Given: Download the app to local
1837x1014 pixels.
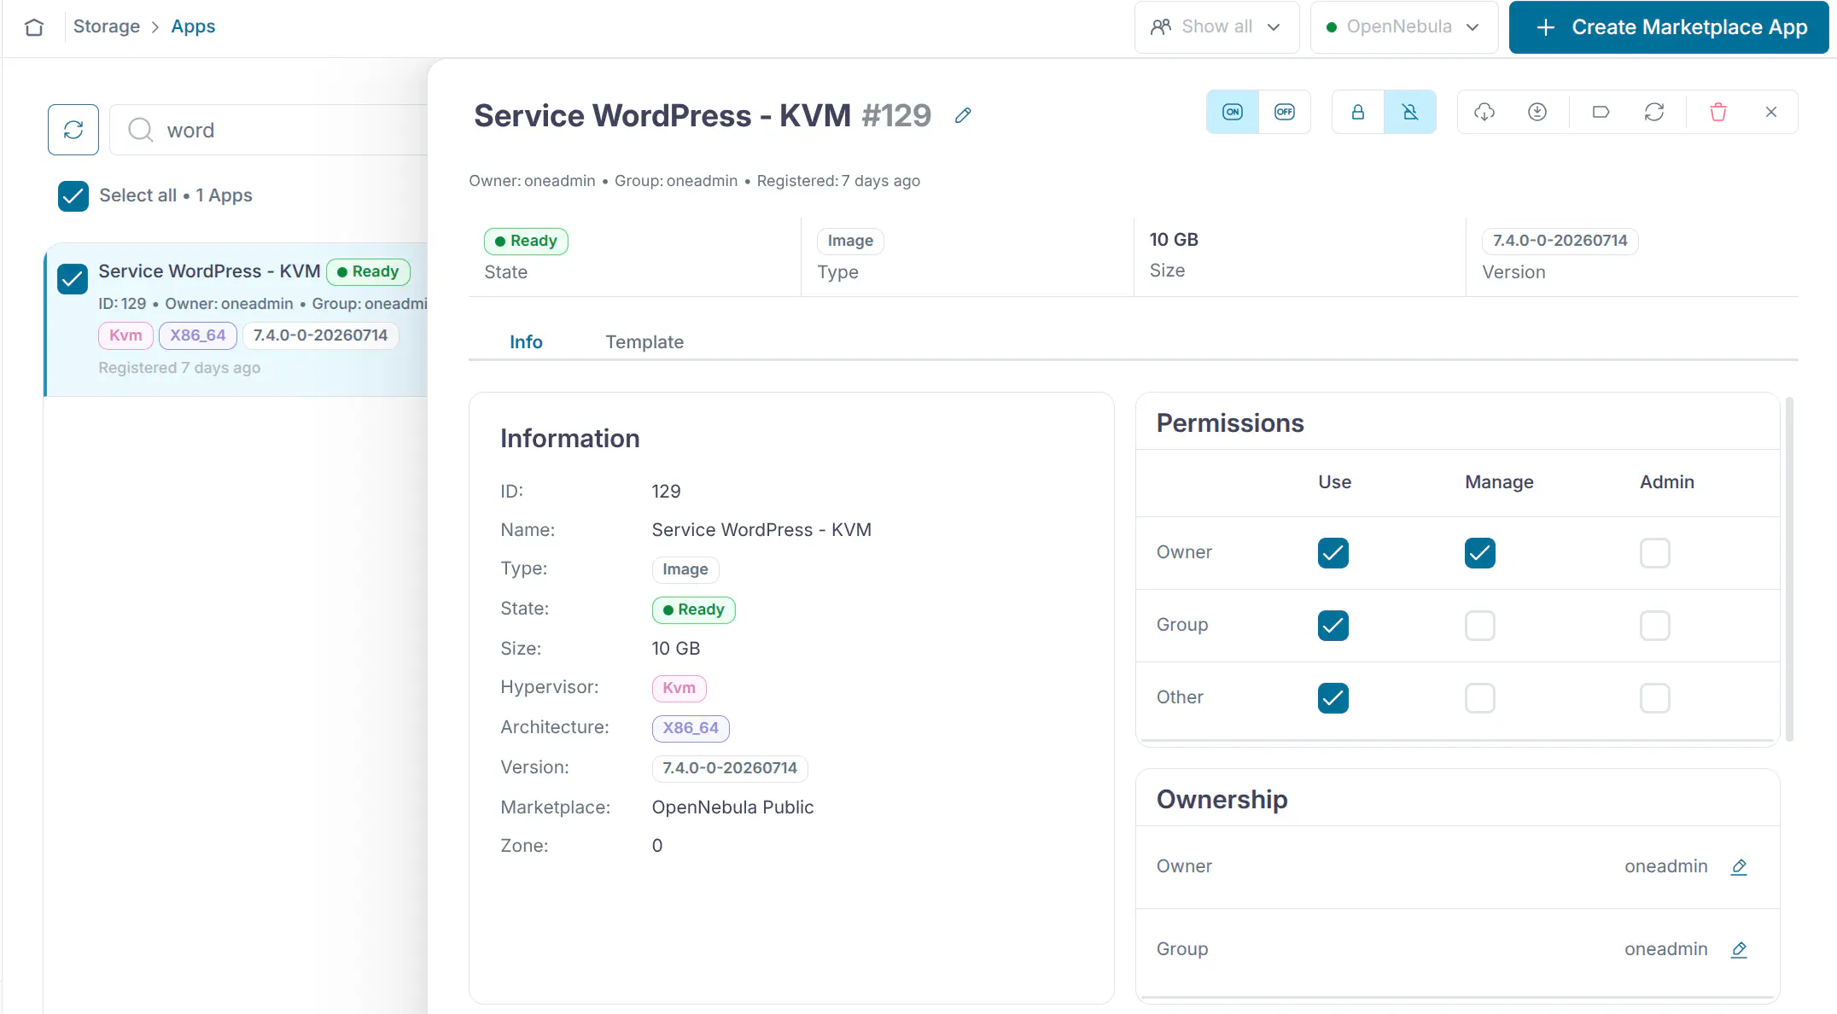Looking at the screenshot, I should coord(1537,112).
